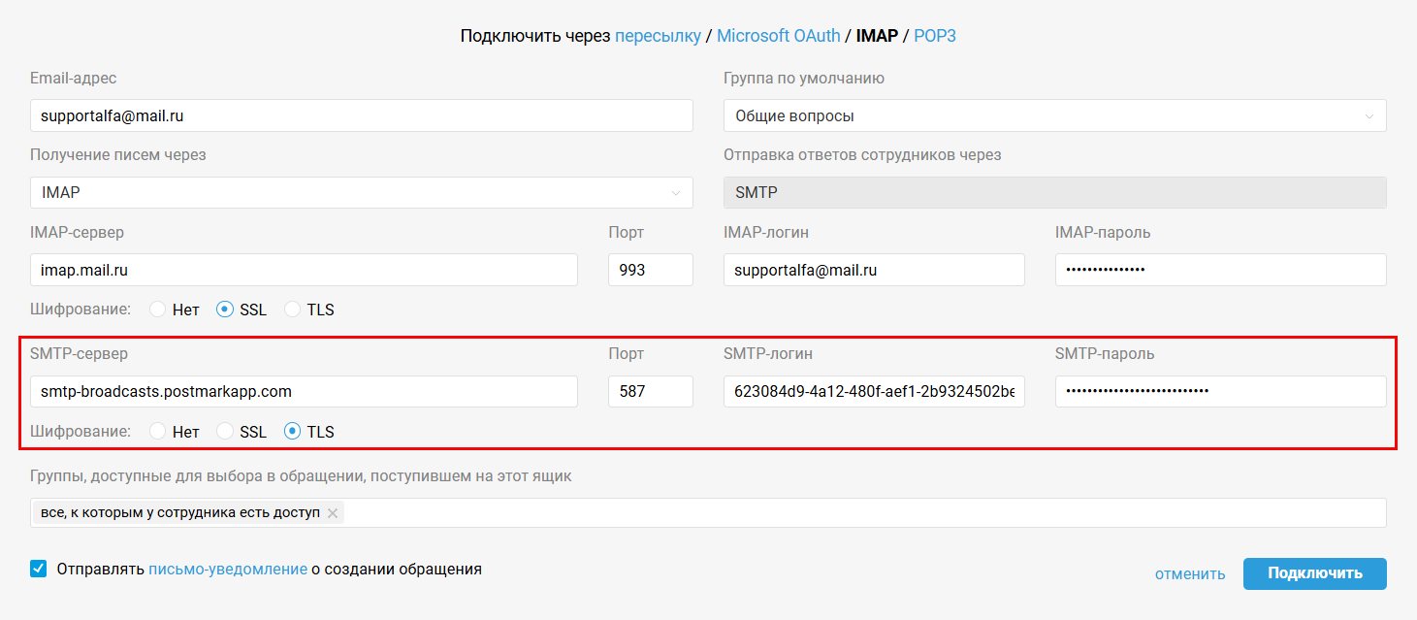Screen dimensions: 1417x620
Task: Expand the 'Получение писем через' dropdown
Action: pos(361,192)
